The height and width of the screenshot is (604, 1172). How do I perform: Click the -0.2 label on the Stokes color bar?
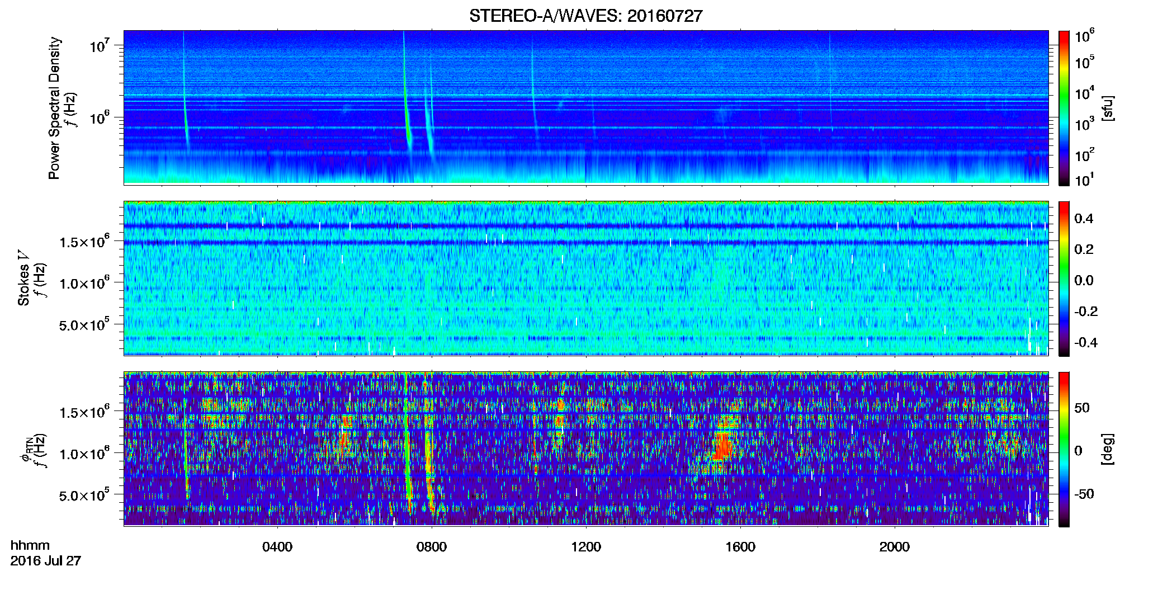1086,312
